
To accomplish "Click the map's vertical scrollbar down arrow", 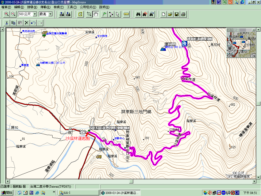I will [x=258, y=177].
